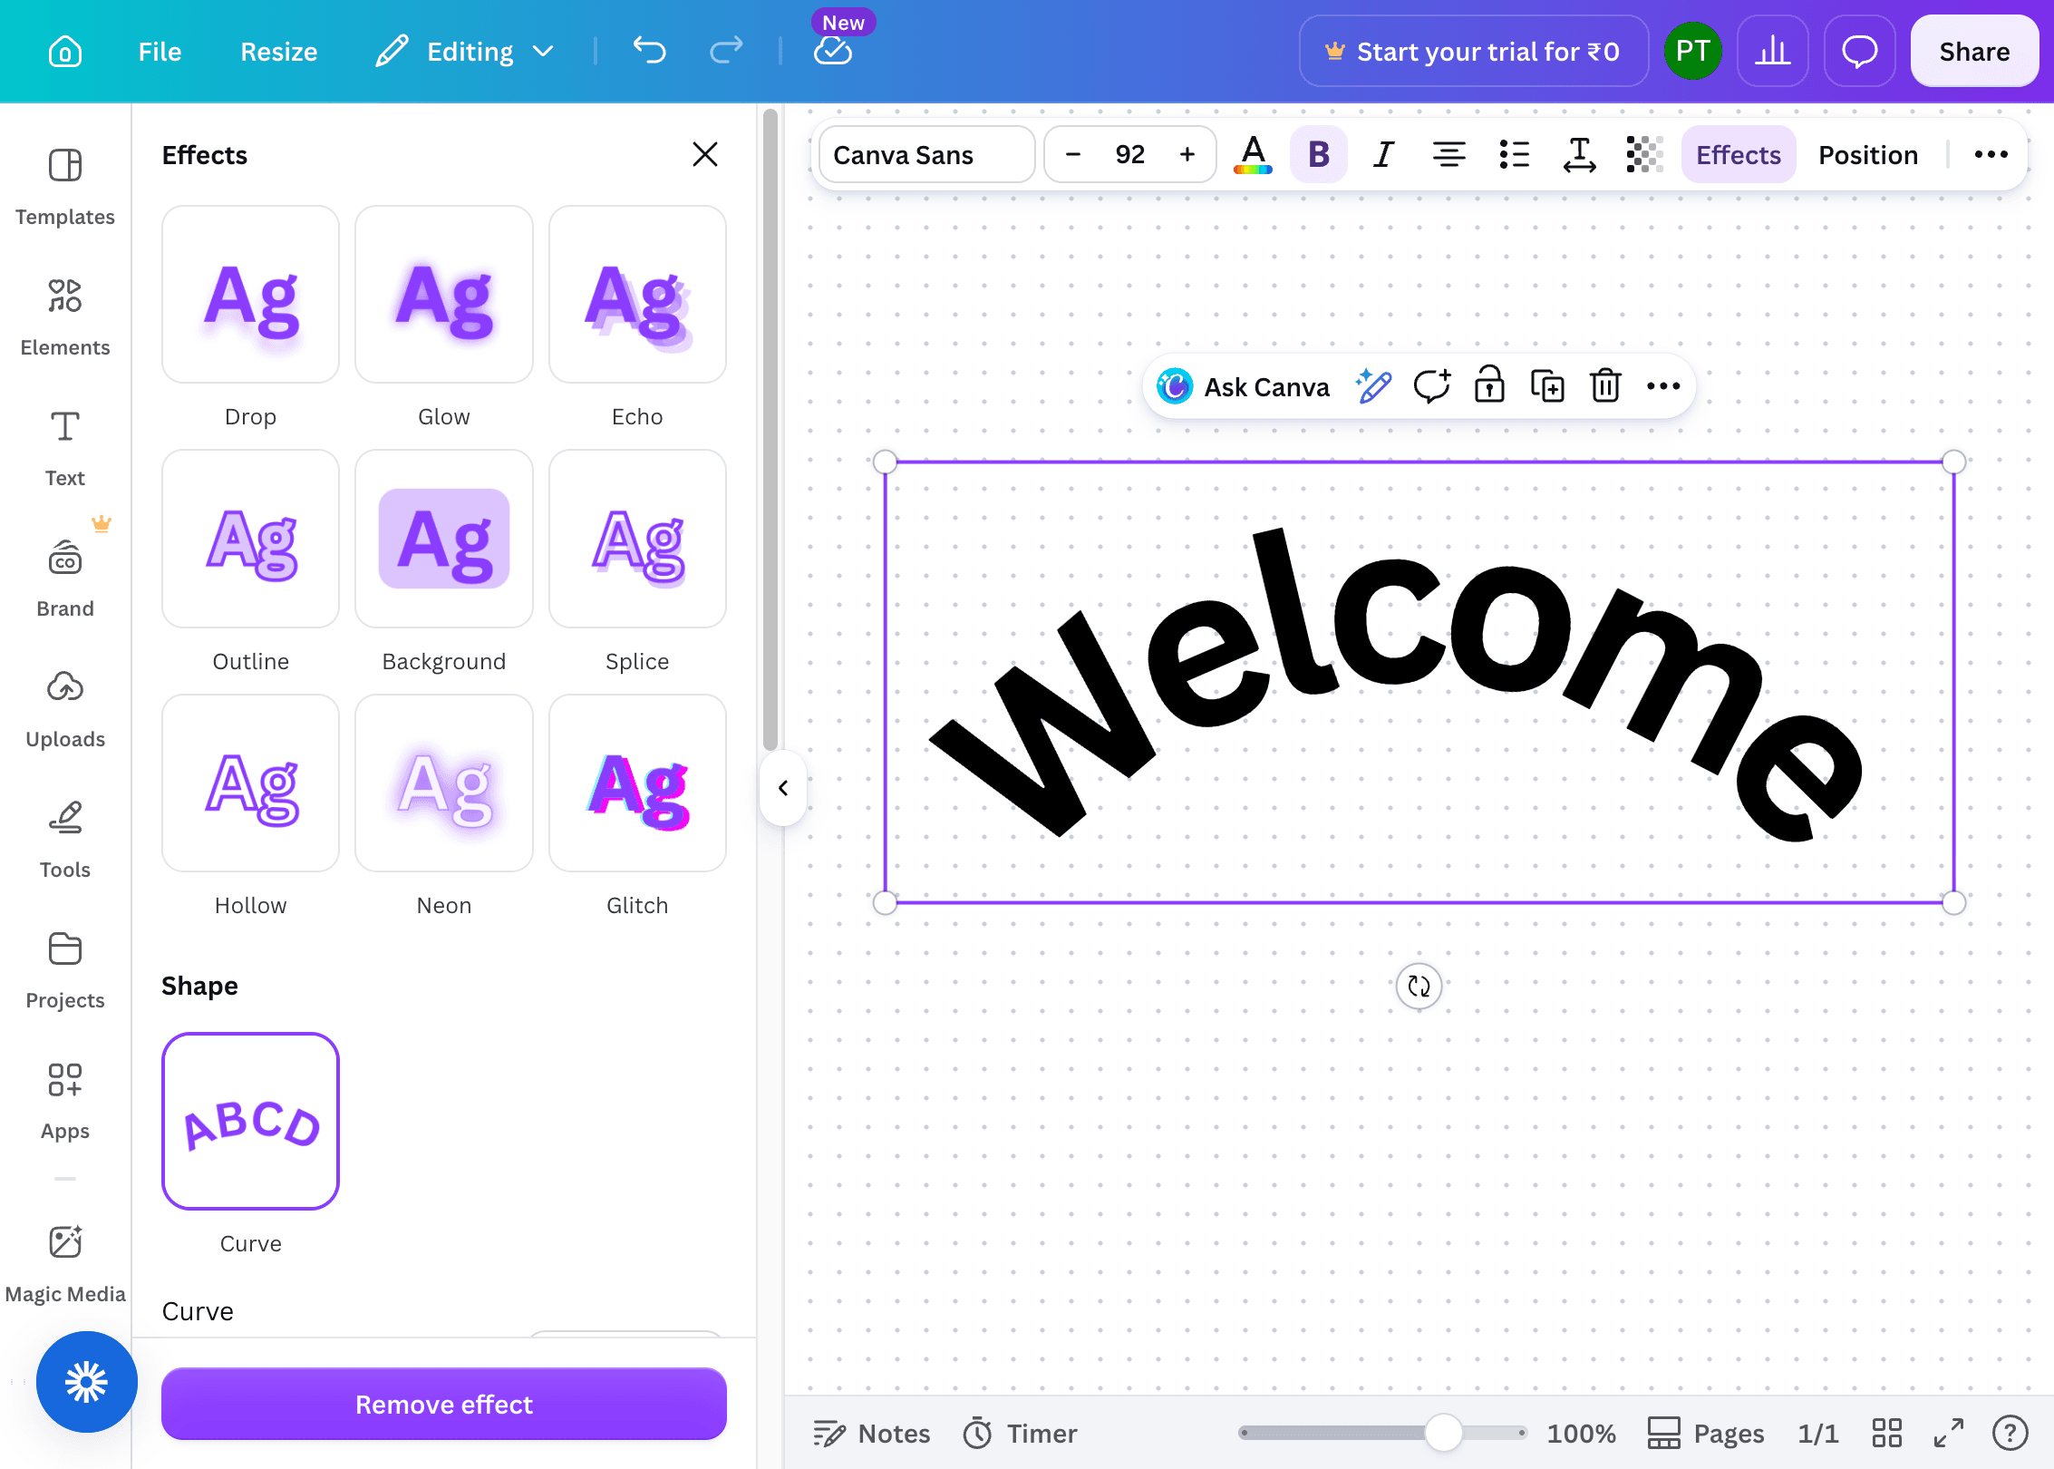Go to the Canva home icon
The height and width of the screenshot is (1469, 2054).
(65, 52)
